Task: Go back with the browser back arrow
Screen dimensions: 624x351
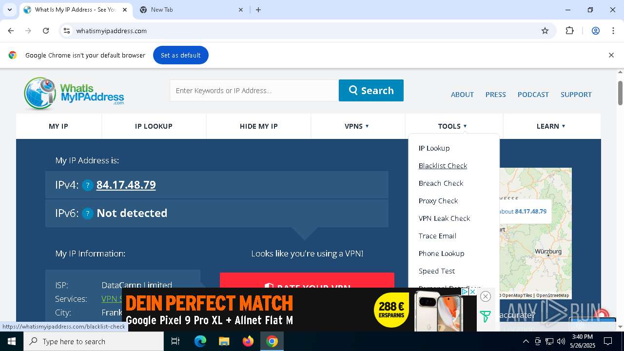Action: click(x=11, y=31)
